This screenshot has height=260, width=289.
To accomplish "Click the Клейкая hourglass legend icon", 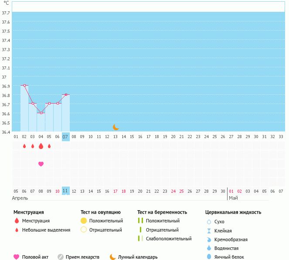I will point(208,231).
